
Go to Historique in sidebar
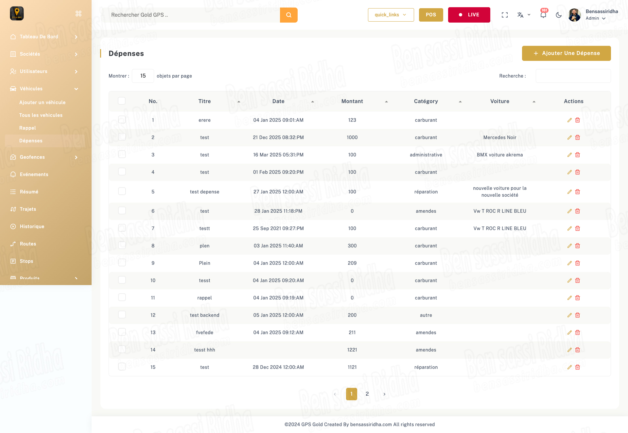[32, 226]
